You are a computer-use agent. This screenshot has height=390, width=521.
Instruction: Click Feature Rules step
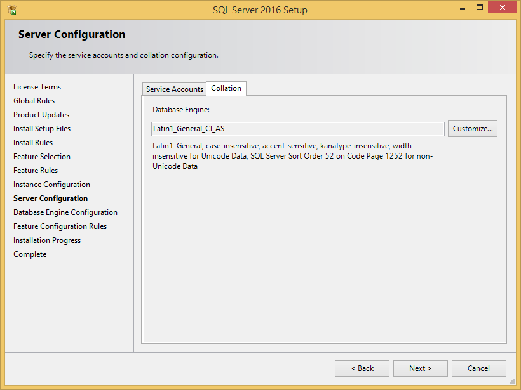click(x=36, y=171)
